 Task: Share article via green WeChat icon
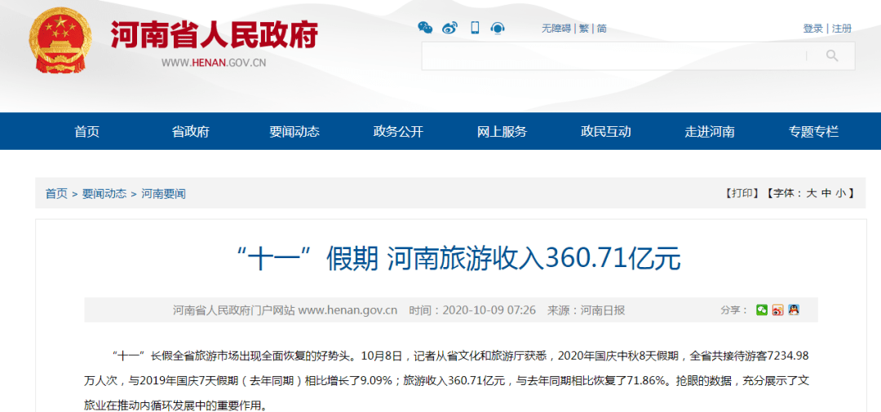(x=761, y=309)
